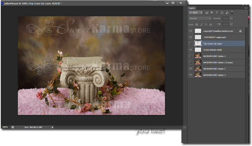
Task: Click the smart object filter icon
Action: (x=227, y=12)
